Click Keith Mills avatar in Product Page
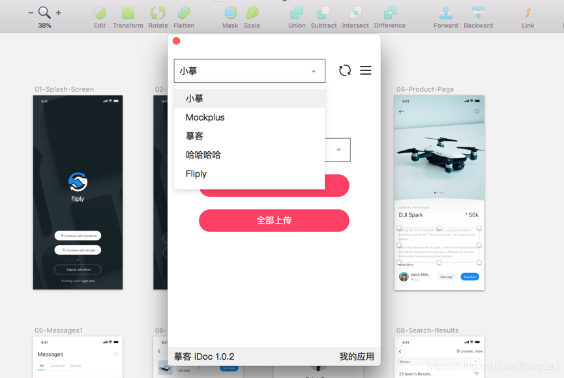The width and height of the screenshot is (564, 378). coord(404,276)
